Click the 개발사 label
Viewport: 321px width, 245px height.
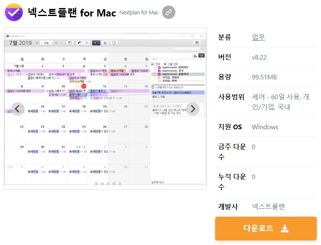pos(228,207)
